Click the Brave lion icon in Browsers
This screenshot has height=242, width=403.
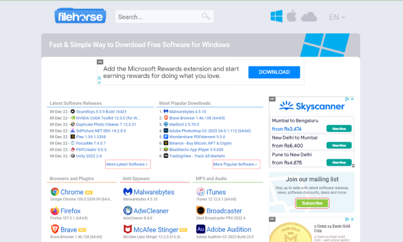pyautogui.click(x=55, y=229)
